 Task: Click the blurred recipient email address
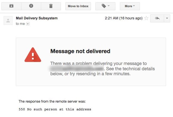click(76, 68)
